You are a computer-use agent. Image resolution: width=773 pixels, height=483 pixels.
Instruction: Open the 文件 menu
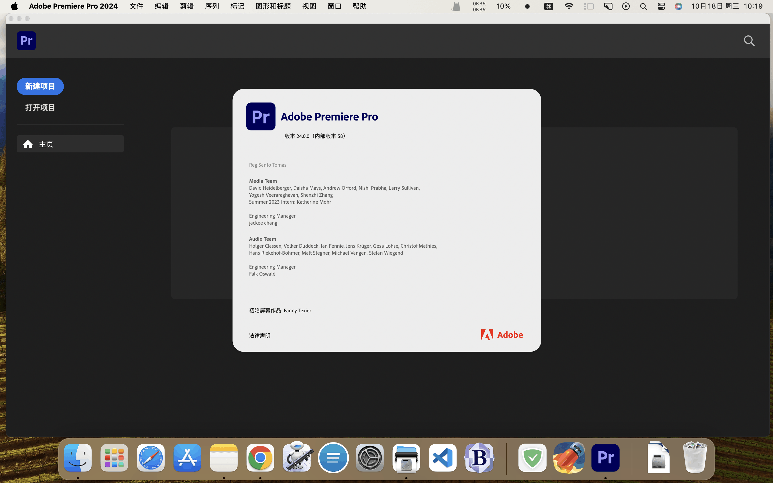click(x=136, y=6)
